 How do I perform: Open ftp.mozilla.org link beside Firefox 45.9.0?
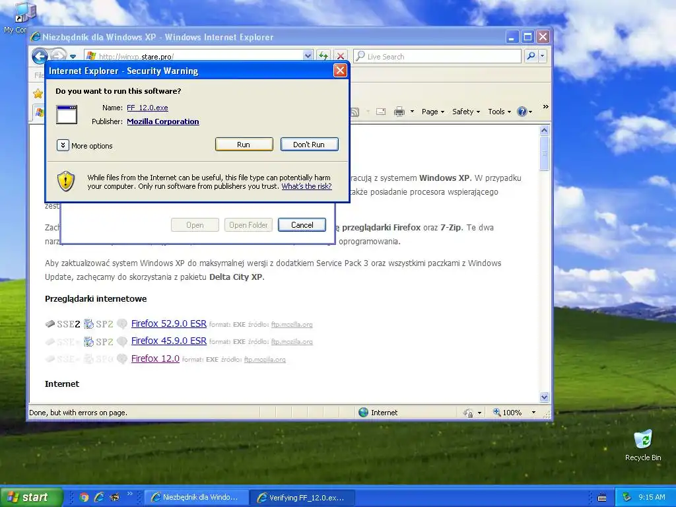292,342
